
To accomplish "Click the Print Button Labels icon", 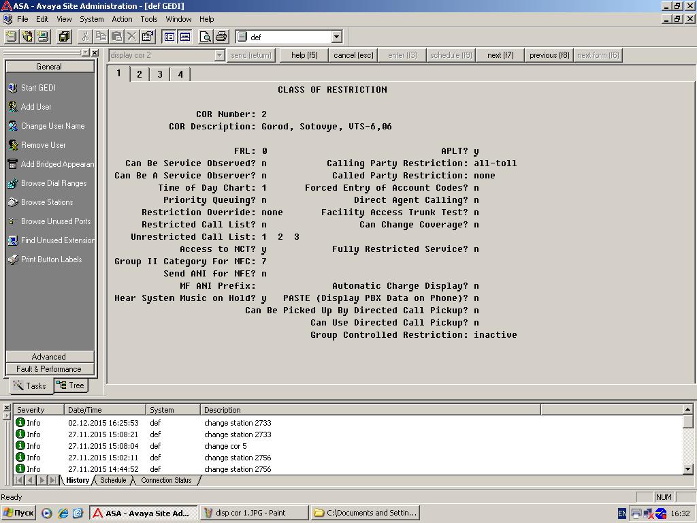I will point(13,259).
